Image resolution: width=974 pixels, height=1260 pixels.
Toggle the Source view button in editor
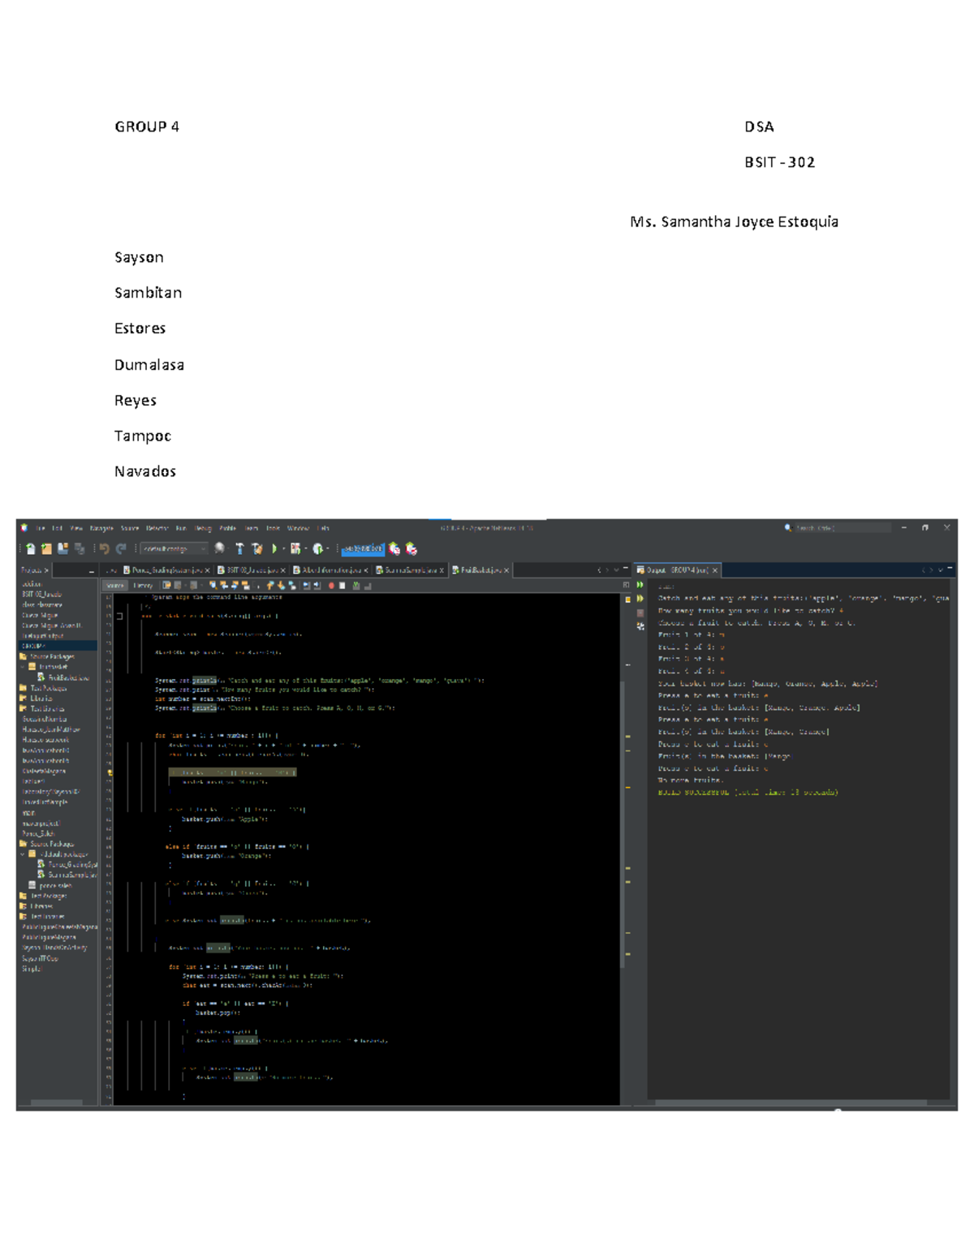tap(115, 585)
